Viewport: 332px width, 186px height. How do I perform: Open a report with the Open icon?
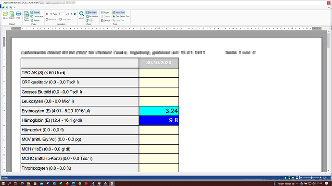click(5, 15)
